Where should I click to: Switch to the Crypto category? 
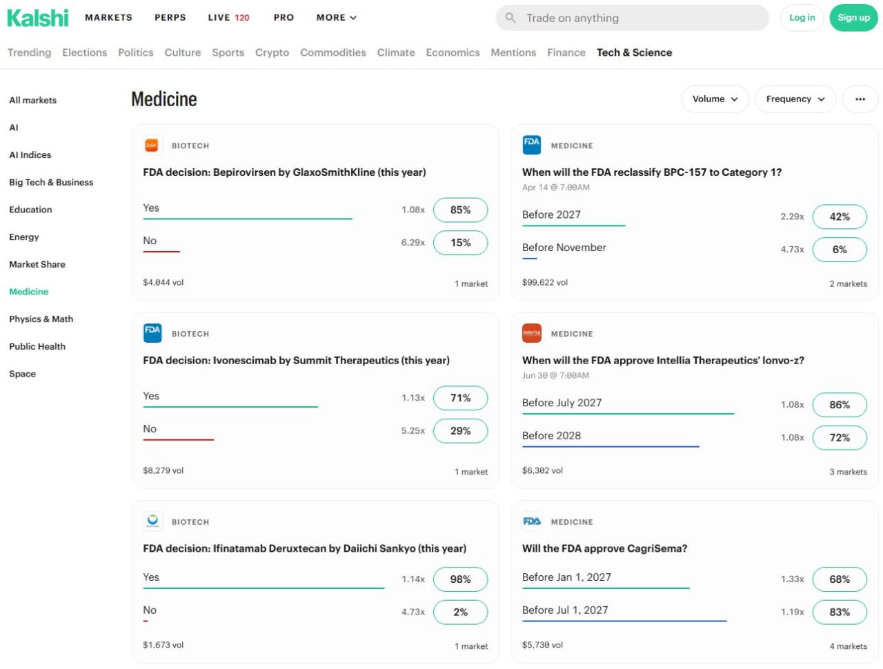(x=272, y=52)
